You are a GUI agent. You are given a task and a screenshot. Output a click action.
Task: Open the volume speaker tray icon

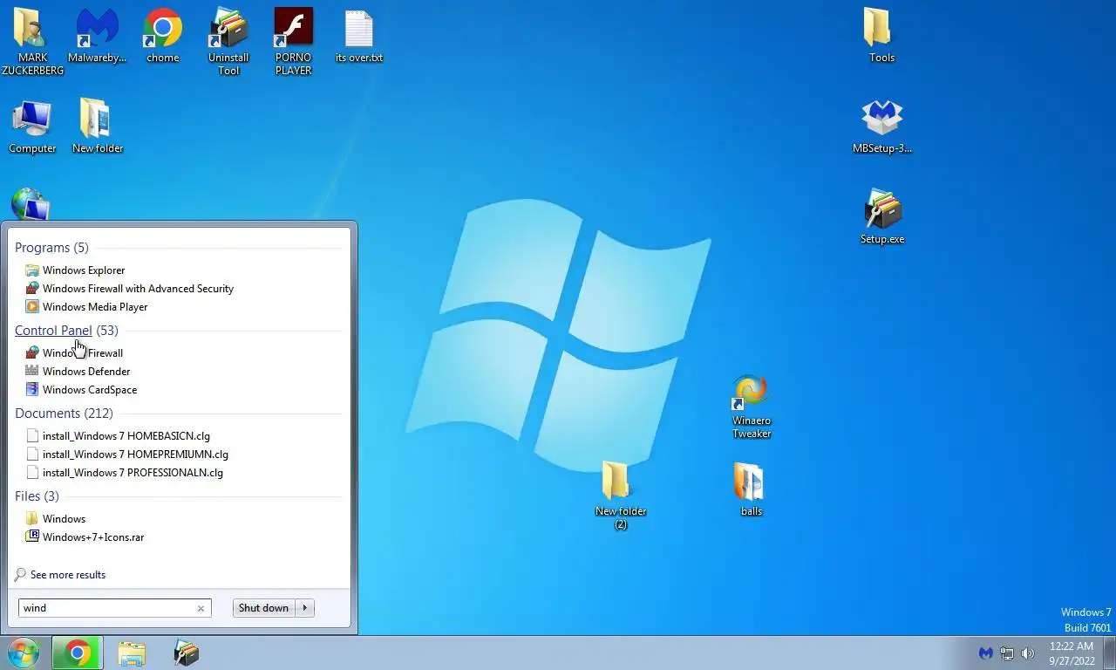(x=1028, y=653)
